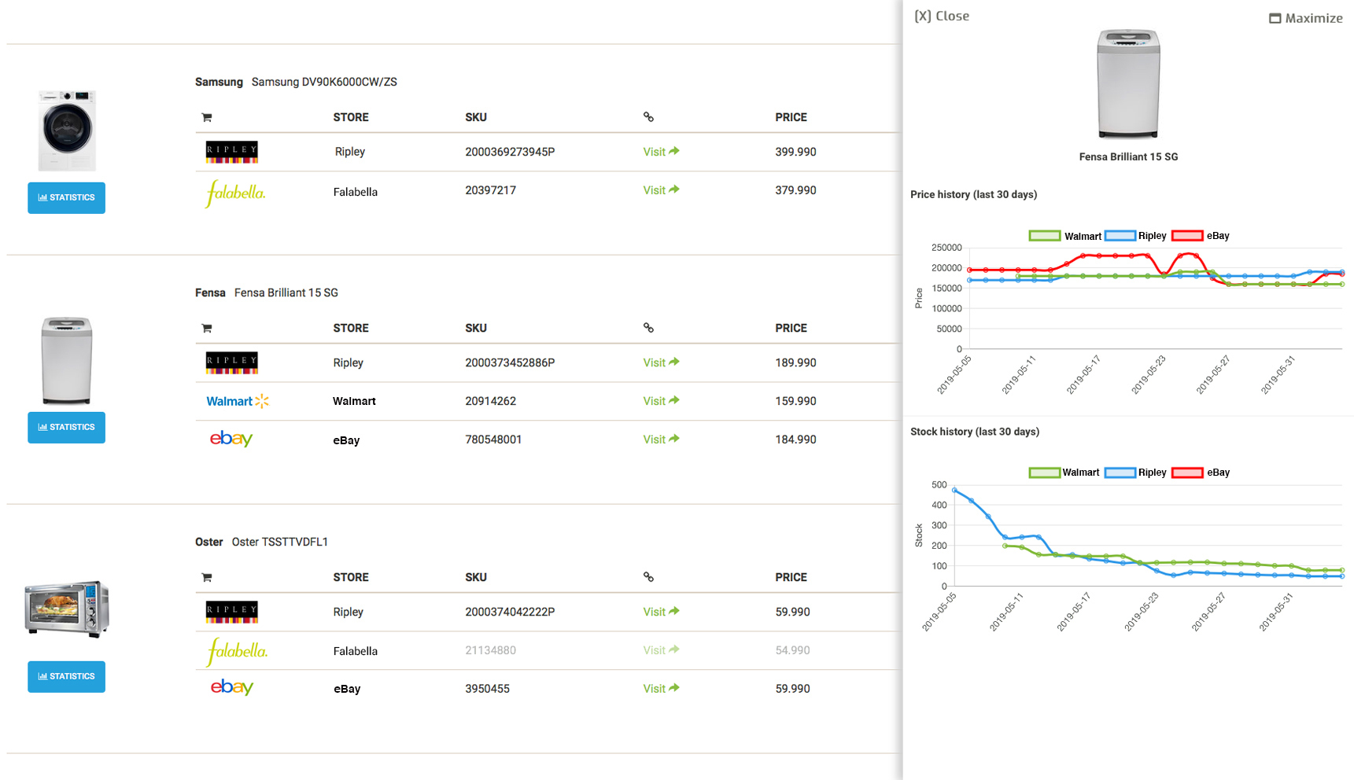The width and height of the screenshot is (1354, 780).
Task: Maximize the statistics side panel
Action: (1305, 18)
